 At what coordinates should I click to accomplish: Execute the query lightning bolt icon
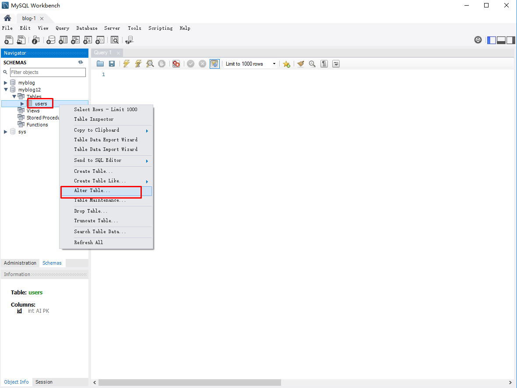(x=126, y=63)
